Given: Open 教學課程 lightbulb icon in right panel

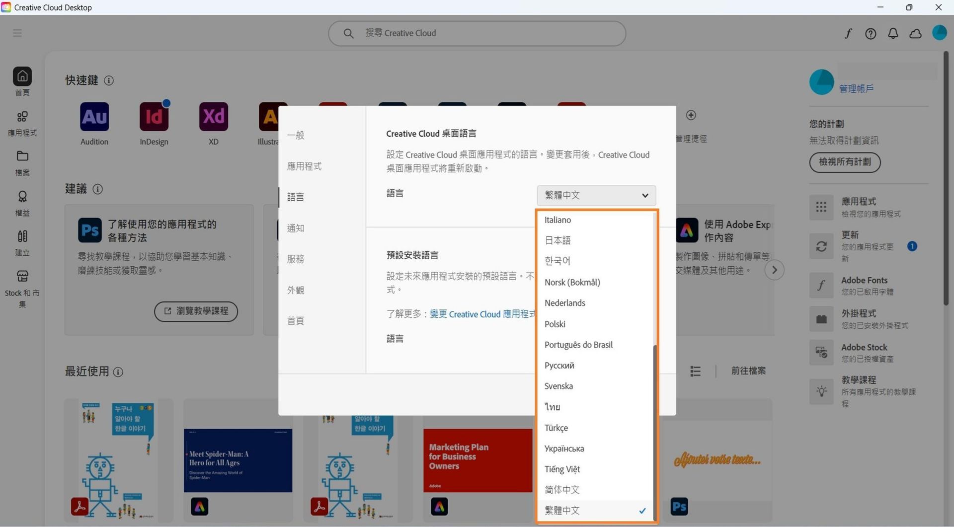Looking at the screenshot, I should coord(821,391).
